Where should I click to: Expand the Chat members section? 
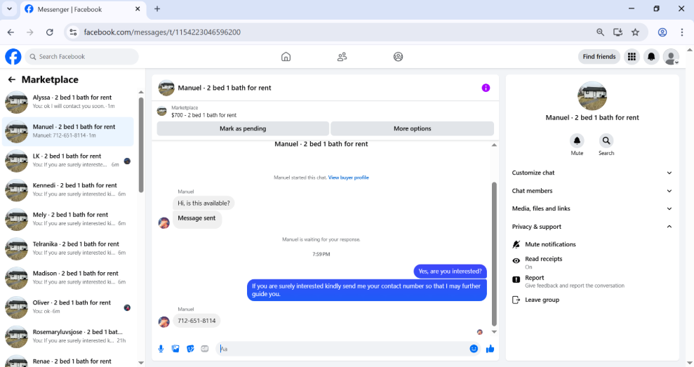point(592,191)
